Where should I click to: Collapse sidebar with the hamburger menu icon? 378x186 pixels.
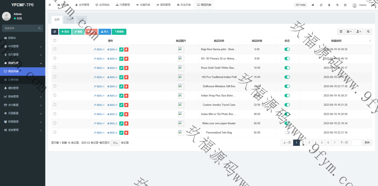50,5
